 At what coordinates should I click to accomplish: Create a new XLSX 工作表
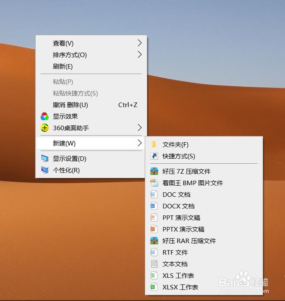coord(204,287)
